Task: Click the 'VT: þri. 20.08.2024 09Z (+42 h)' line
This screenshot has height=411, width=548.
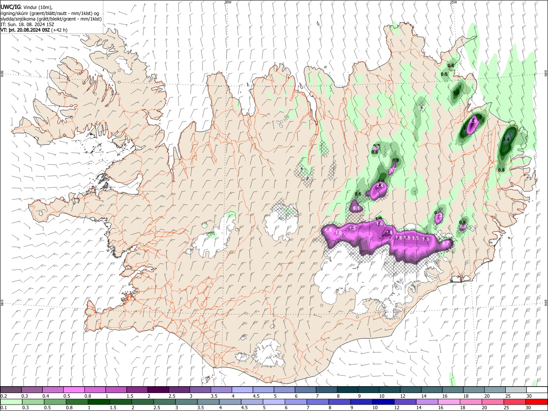Action: click(34, 30)
